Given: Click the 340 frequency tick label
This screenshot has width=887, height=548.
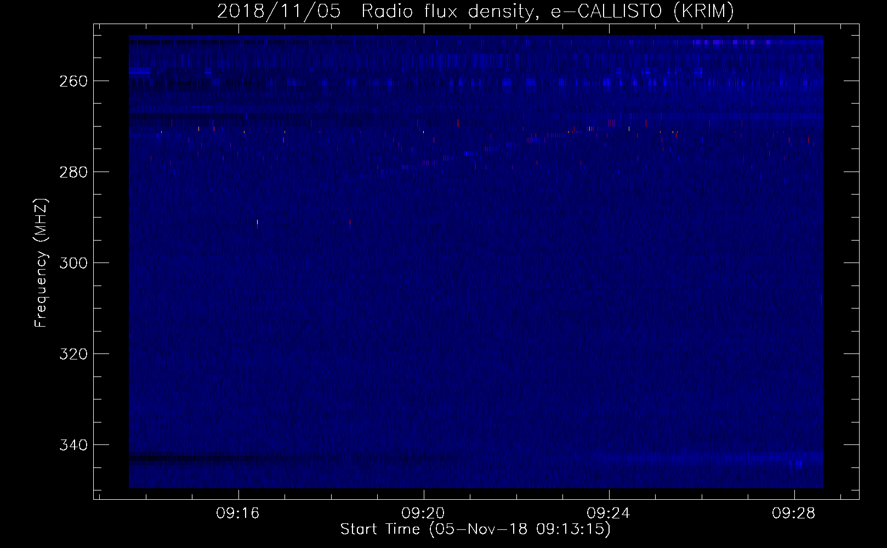Looking at the screenshot, I should 73,445.
